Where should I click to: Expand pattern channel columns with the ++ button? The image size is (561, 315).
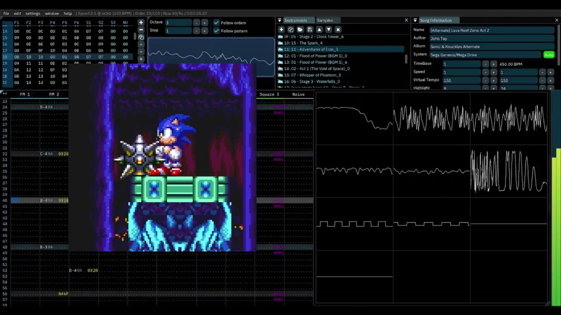point(5,94)
